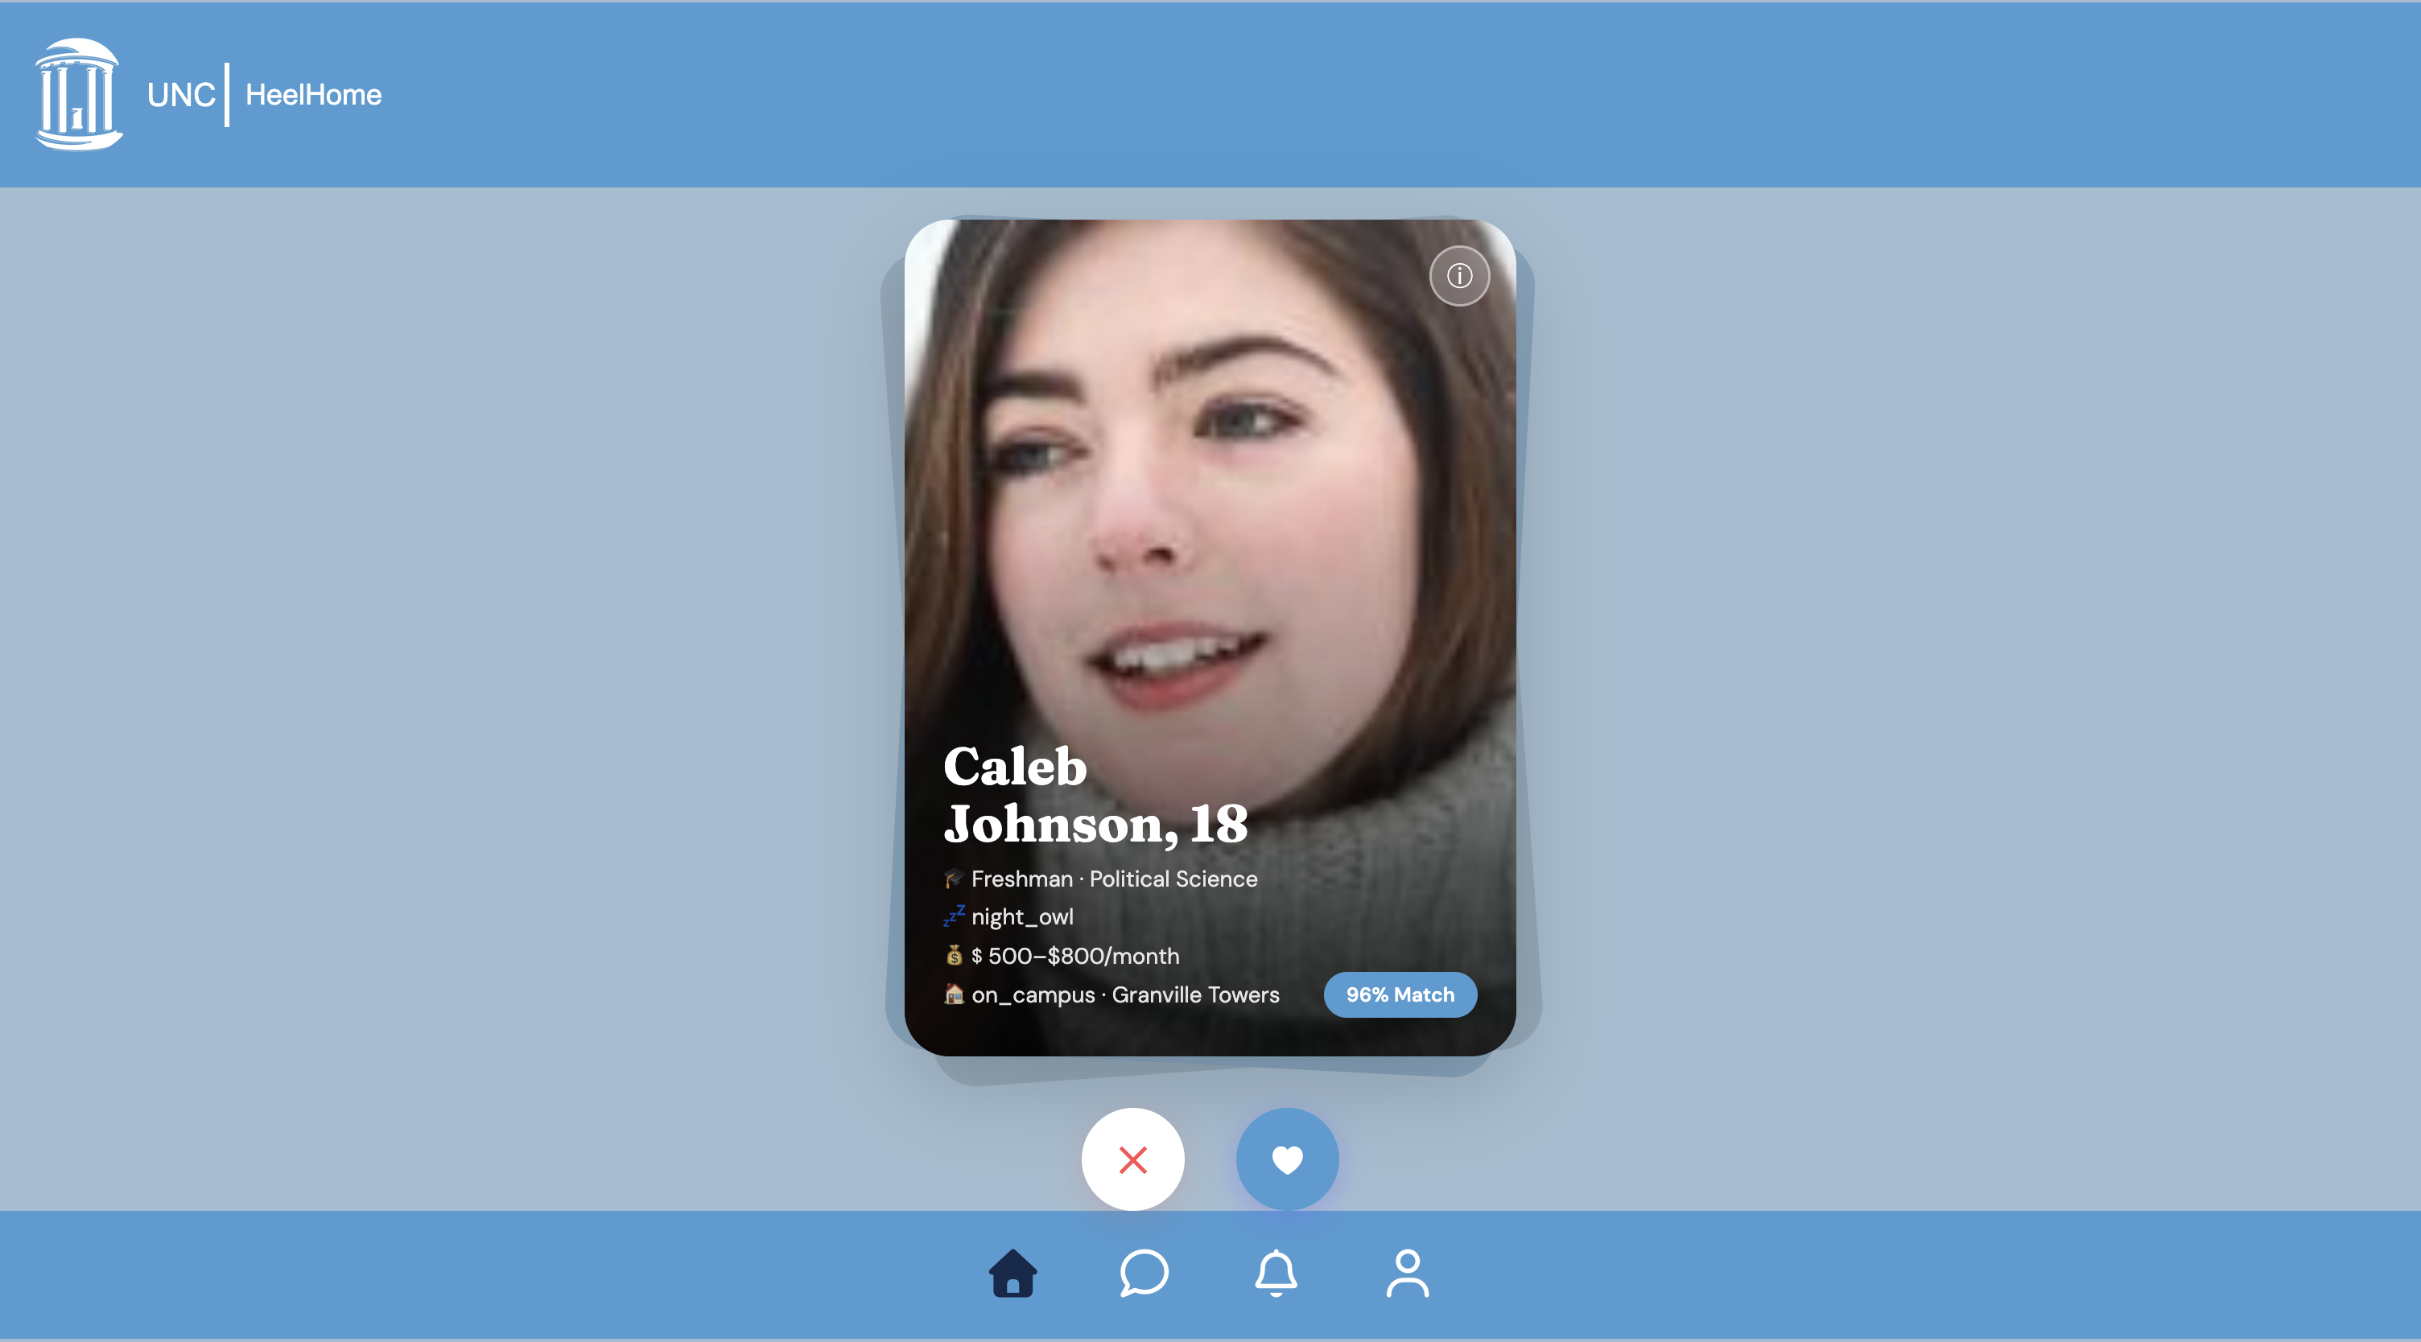Go to the Home tab in bottom navigation
2421x1342 pixels.
tap(1013, 1274)
